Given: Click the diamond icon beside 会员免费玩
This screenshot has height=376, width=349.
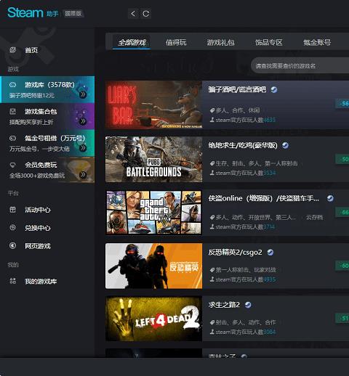Looking at the screenshot, I should [12, 165].
